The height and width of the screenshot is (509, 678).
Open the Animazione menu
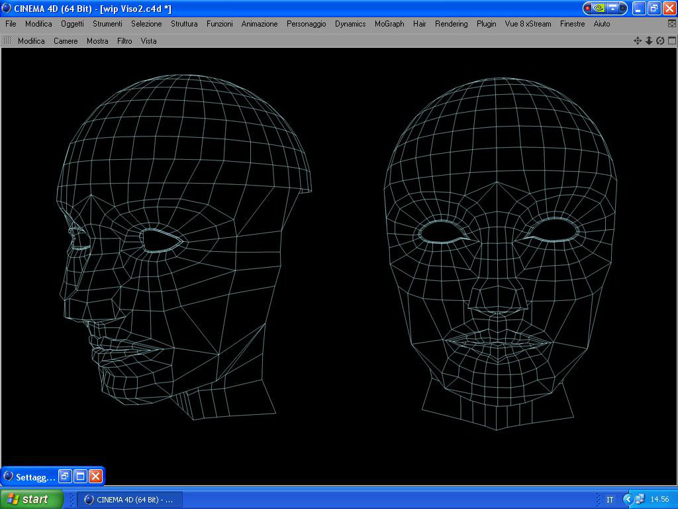click(x=260, y=24)
